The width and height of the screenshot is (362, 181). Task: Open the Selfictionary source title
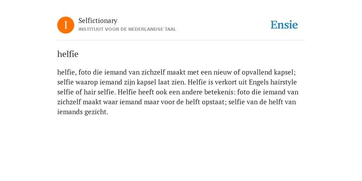pos(98,21)
